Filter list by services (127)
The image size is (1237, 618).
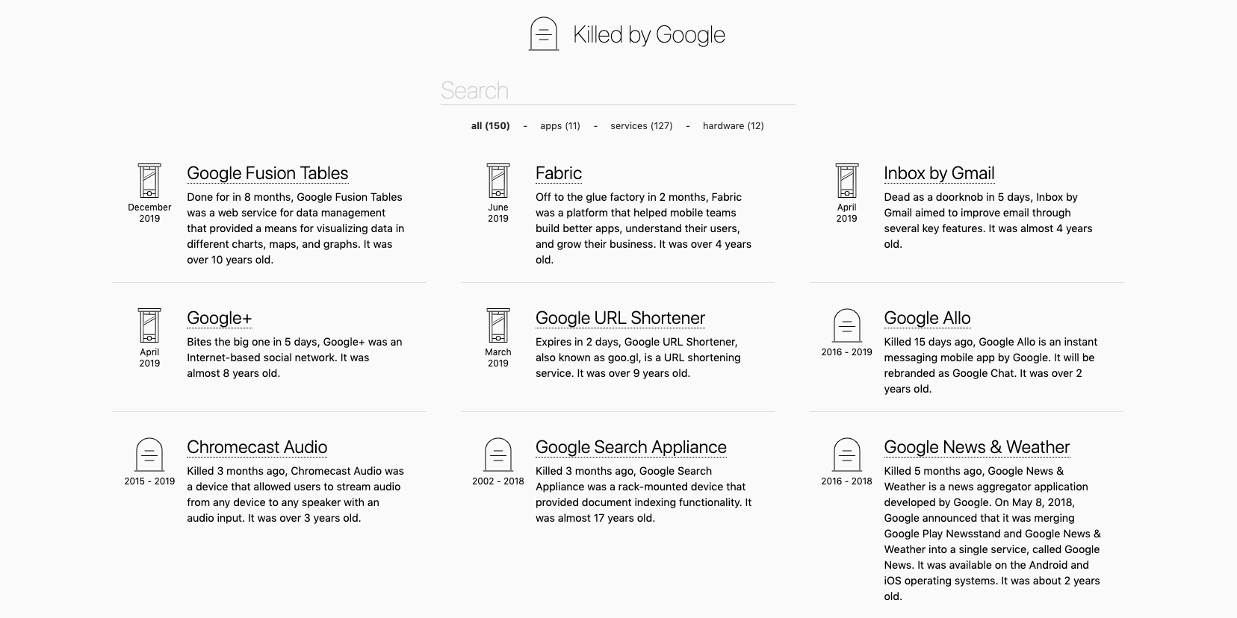click(642, 126)
